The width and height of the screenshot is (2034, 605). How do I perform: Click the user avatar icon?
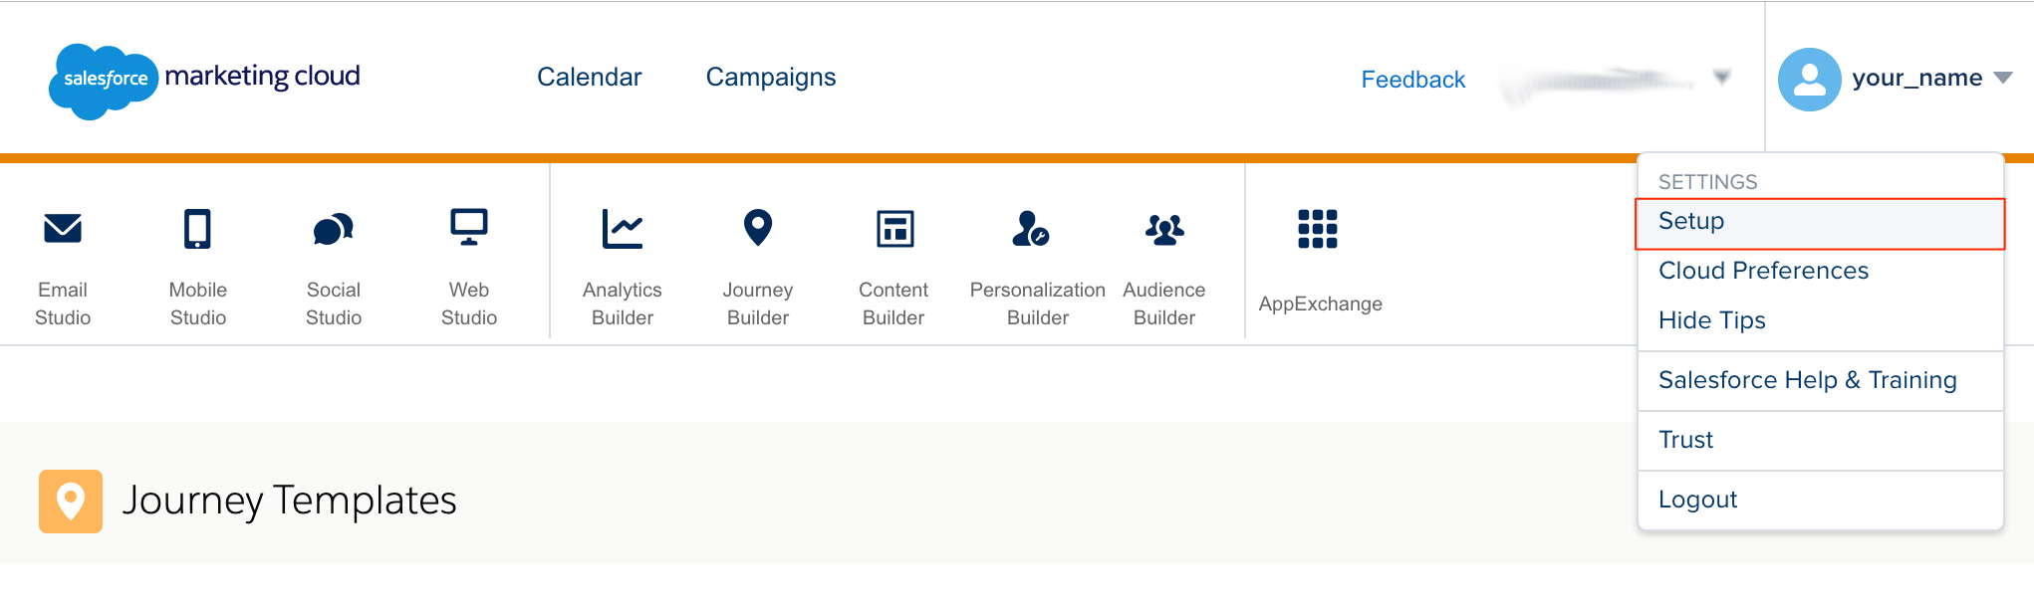pyautogui.click(x=1809, y=79)
